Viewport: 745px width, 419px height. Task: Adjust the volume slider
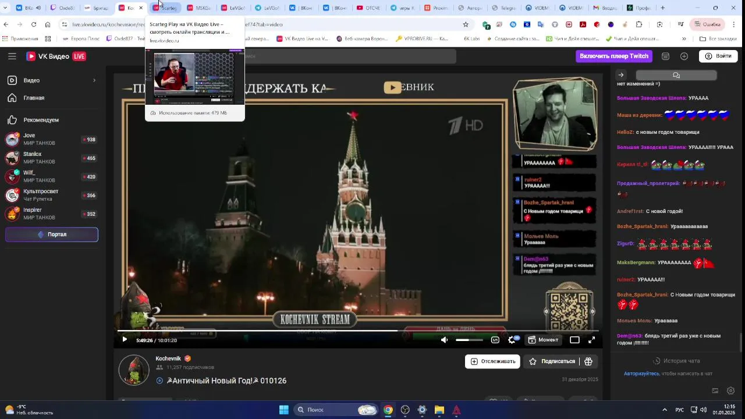469,340
